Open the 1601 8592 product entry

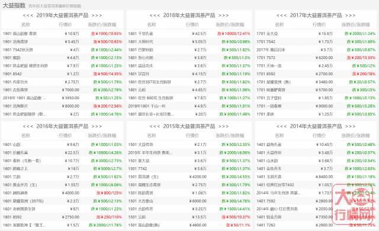[12, 217]
